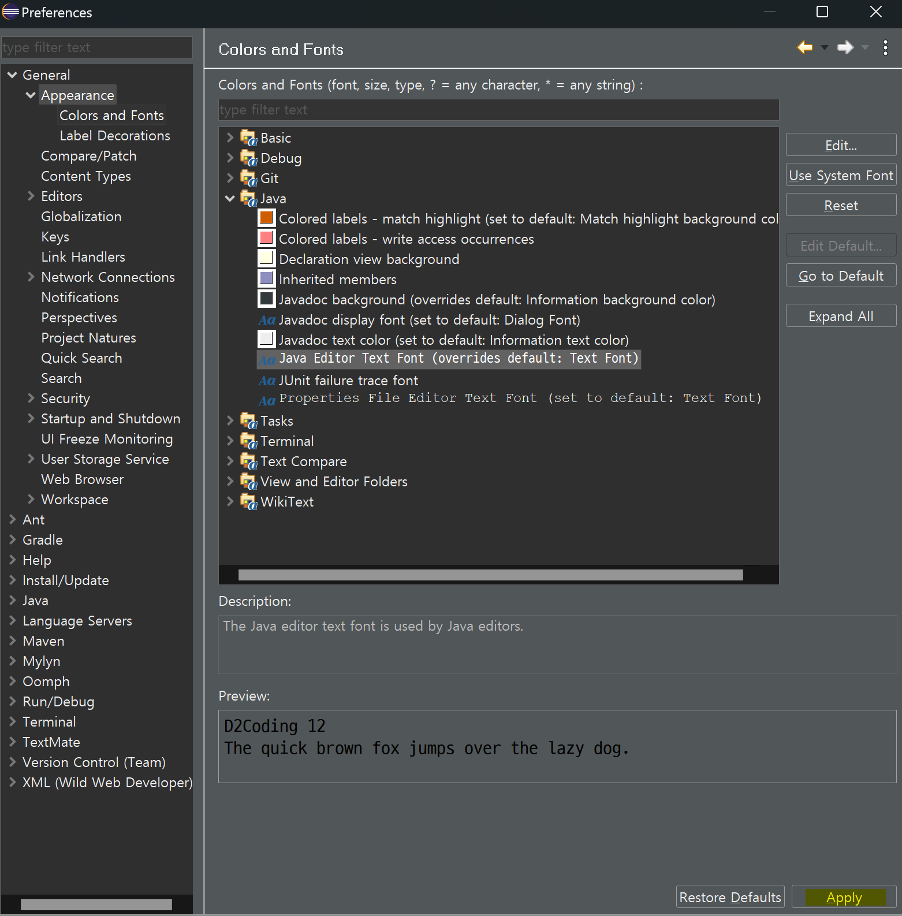Screen dimensions: 902x916
Task: Open the back history dropdown arrow
Action: point(825,47)
